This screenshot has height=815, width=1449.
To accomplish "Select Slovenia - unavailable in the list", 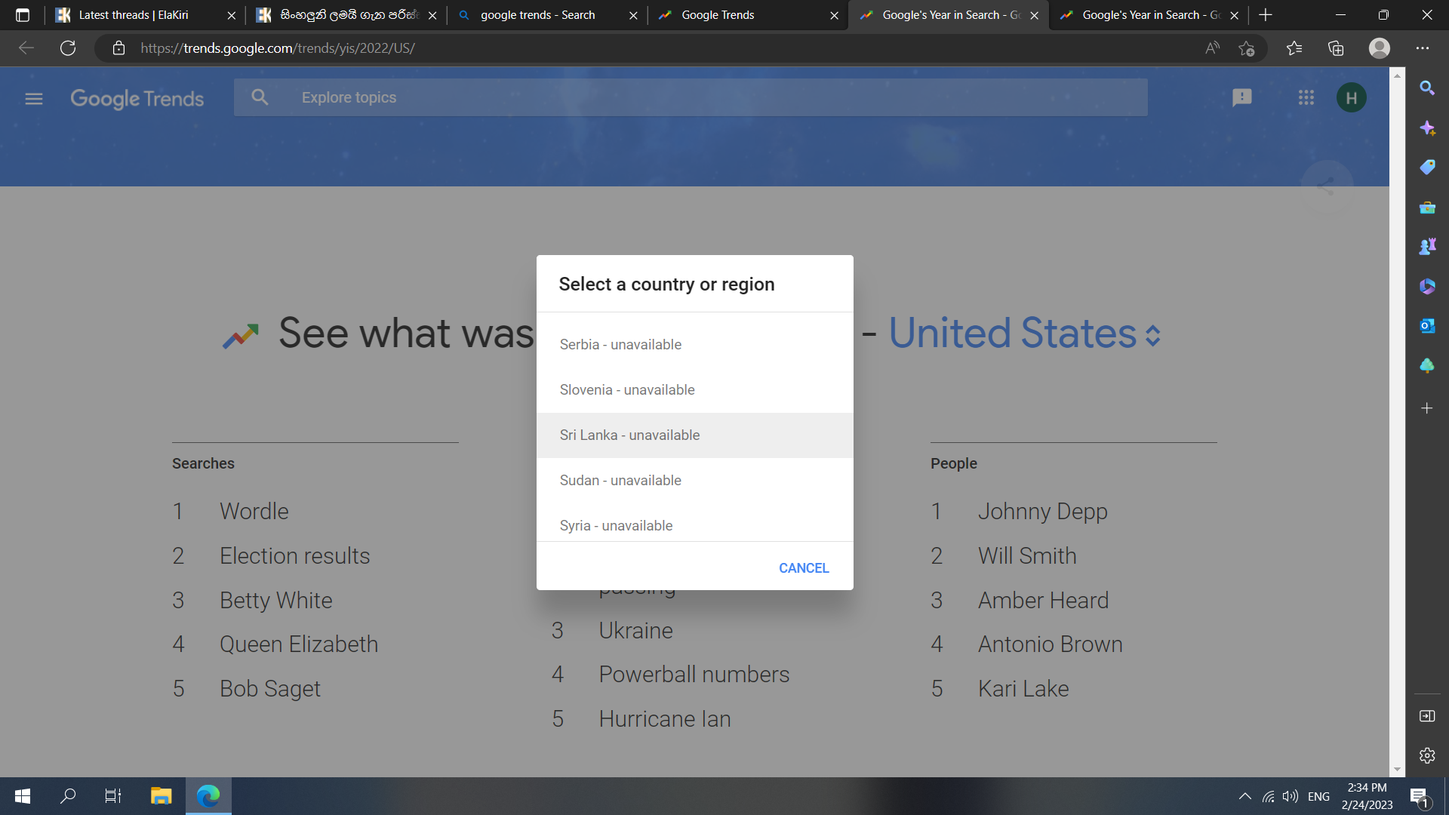I will point(694,390).
